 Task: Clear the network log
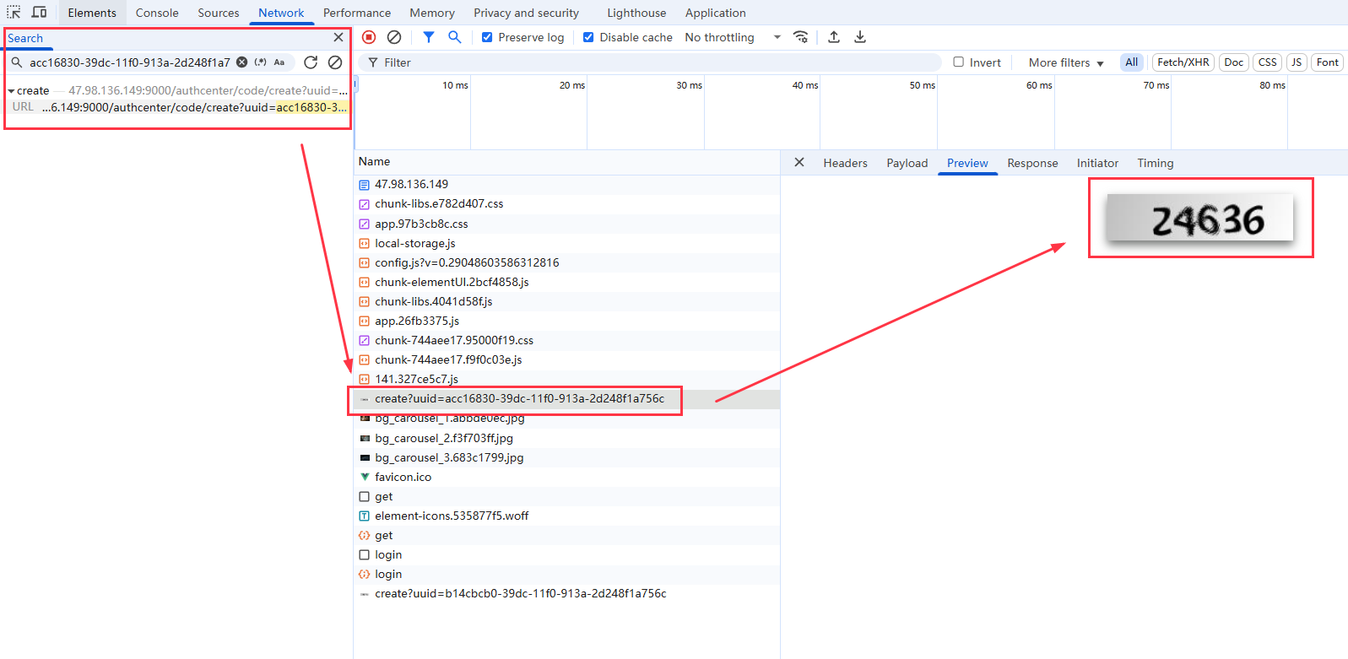click(394, 37)
